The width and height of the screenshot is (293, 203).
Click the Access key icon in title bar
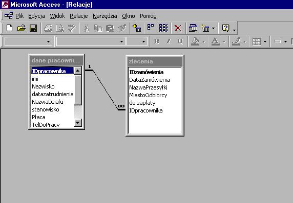pyautogui.click(x=5, y=5)
